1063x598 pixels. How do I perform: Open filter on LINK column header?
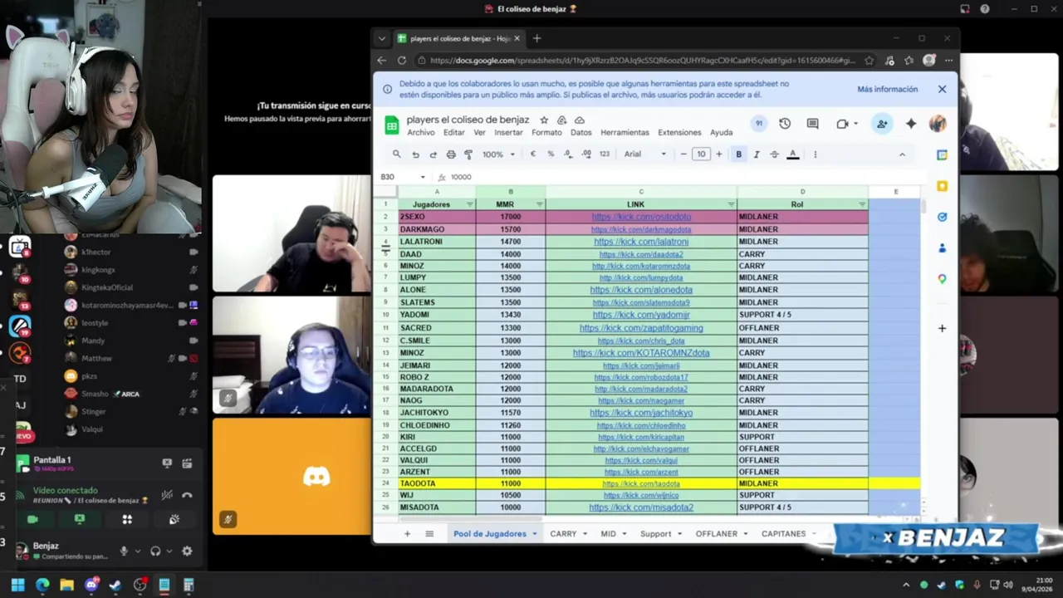(x=732, y=204)
